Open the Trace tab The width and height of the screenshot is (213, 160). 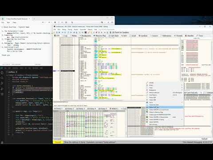pyautogui.click(x=200, y=36)
